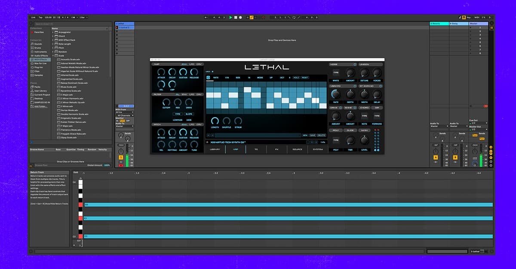Collapse the Scale folder in browser
Image resolution: width=516 pixels, height=269 pixels.
[x=53, y=56]
